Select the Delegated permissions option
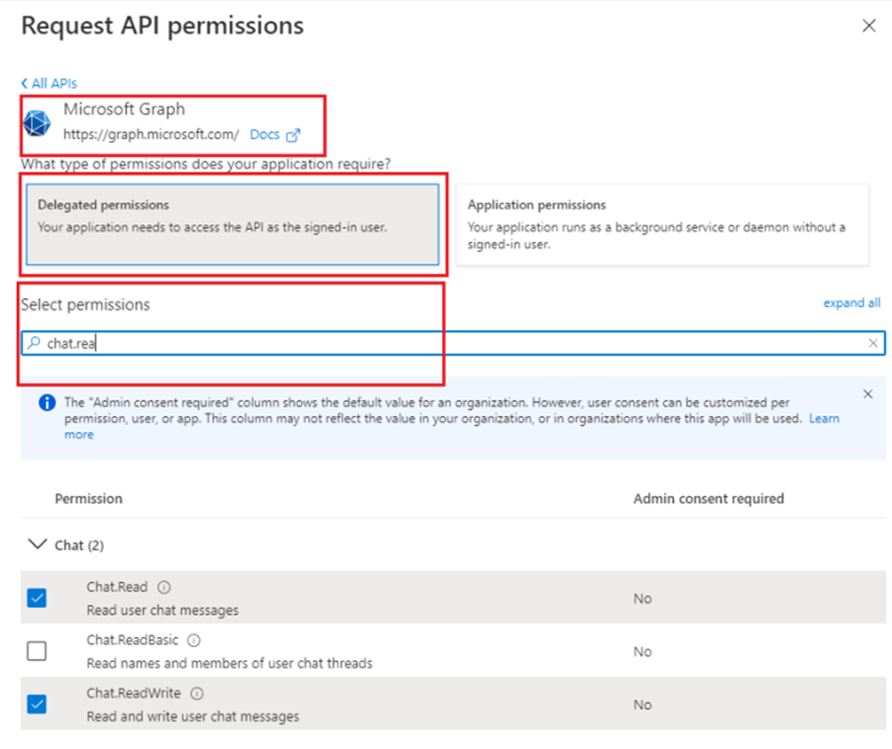 [232, 224]
